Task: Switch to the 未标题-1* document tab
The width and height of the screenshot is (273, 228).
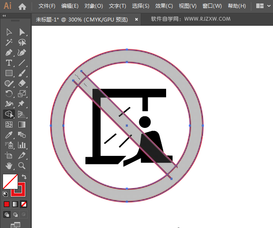Action: tap(82, 19)
